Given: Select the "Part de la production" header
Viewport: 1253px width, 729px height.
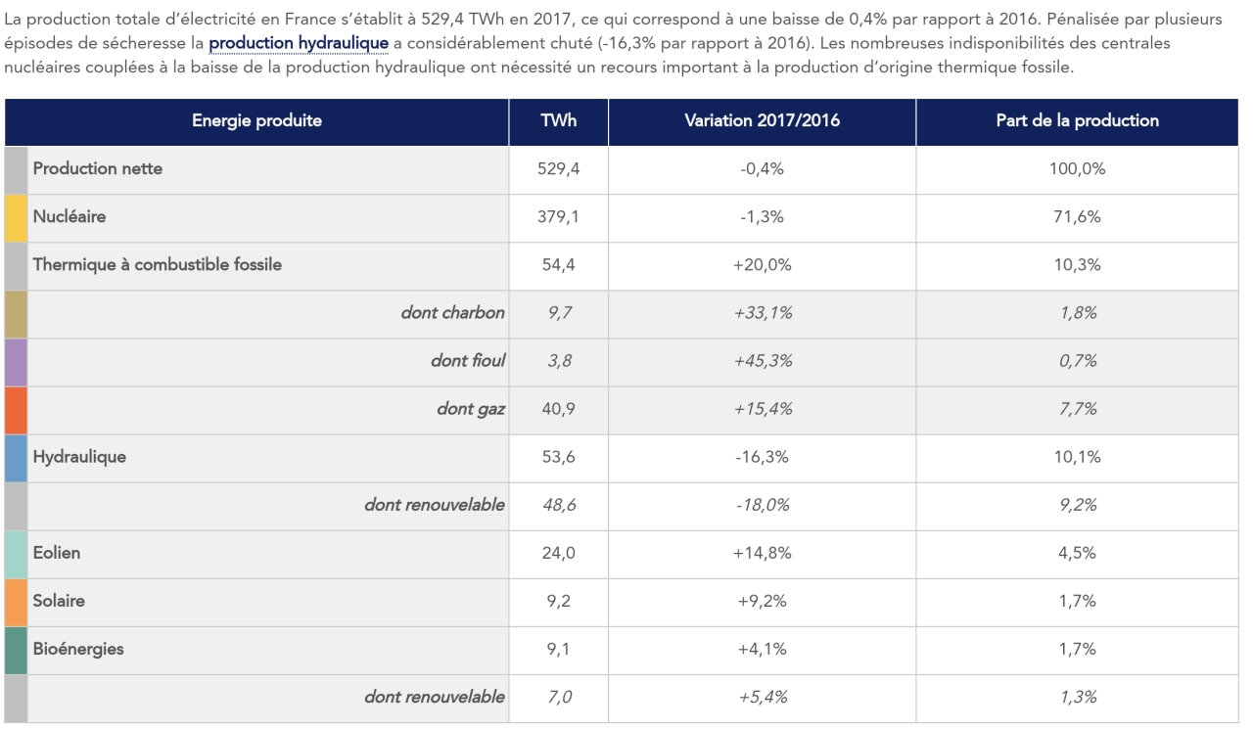Looking at the screenshot, I should pyautogui.click(x=1077, y=121).
